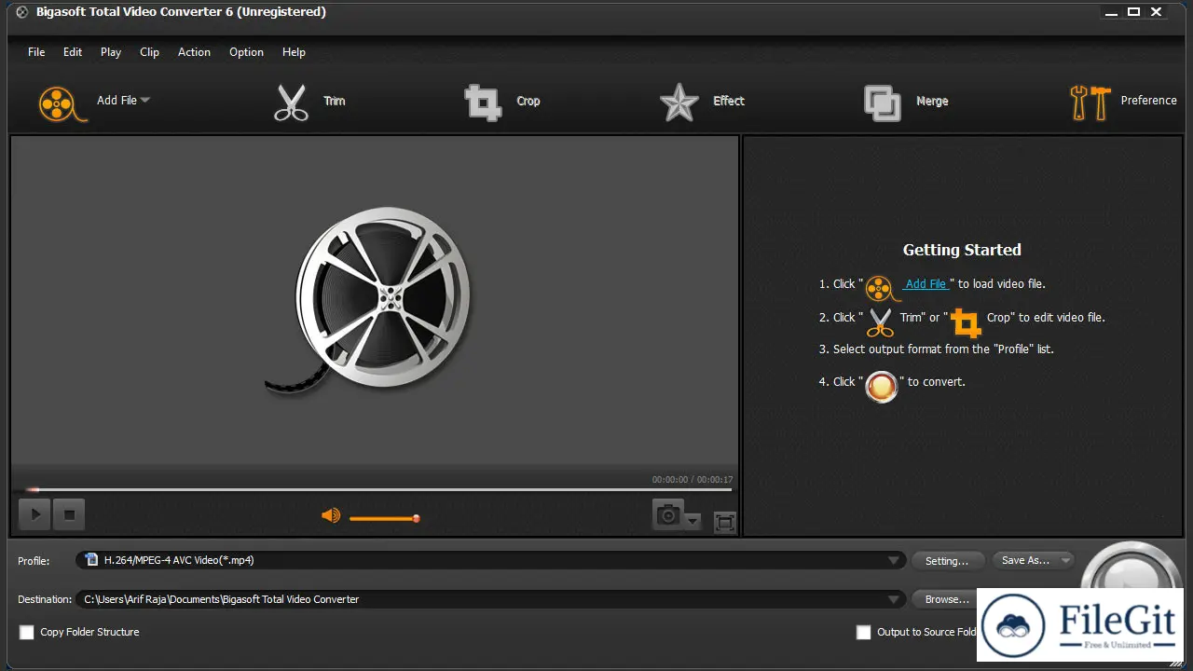Expand the snapshot options arrow
Screen dimensions: 1193x671
(692, 522)
